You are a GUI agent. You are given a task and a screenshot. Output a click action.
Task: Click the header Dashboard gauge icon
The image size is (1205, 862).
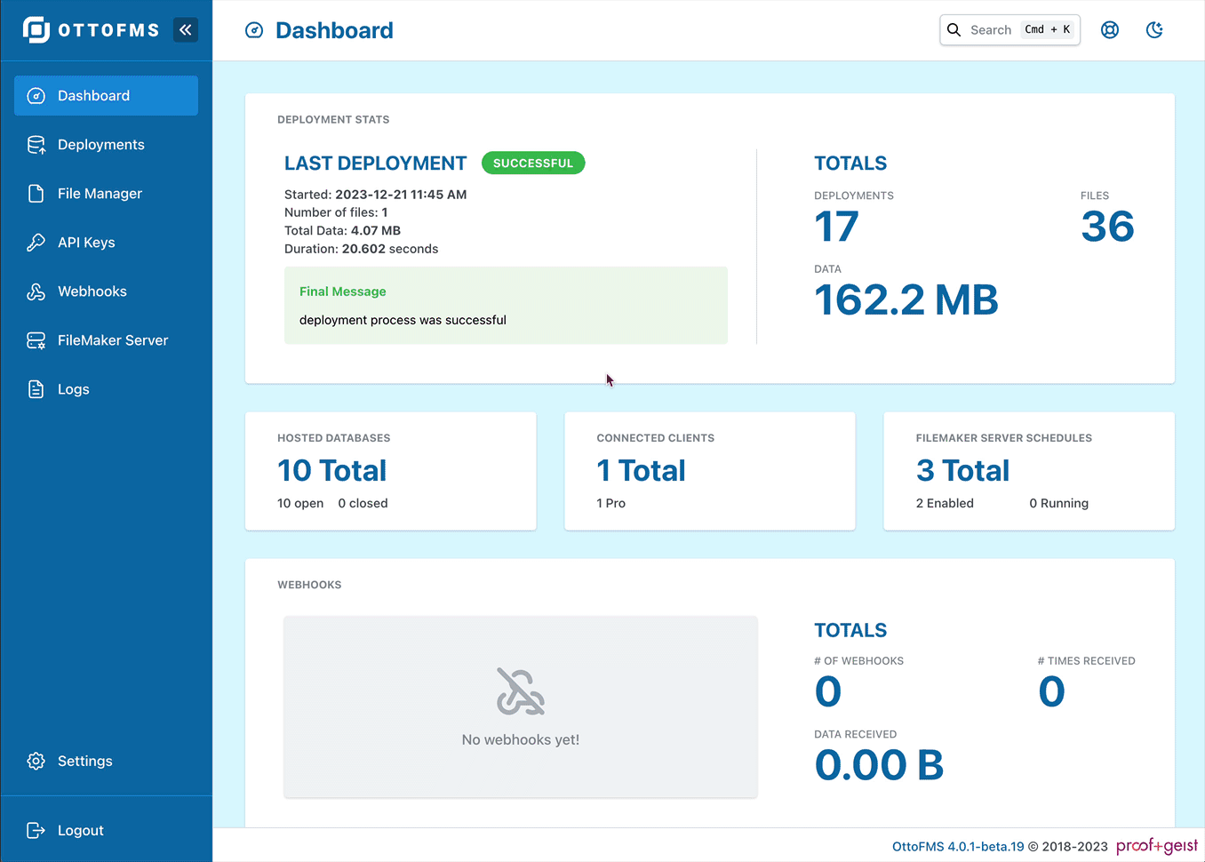click(x=254, y=30)
